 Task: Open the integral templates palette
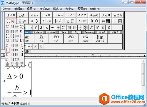pos(59,21)
